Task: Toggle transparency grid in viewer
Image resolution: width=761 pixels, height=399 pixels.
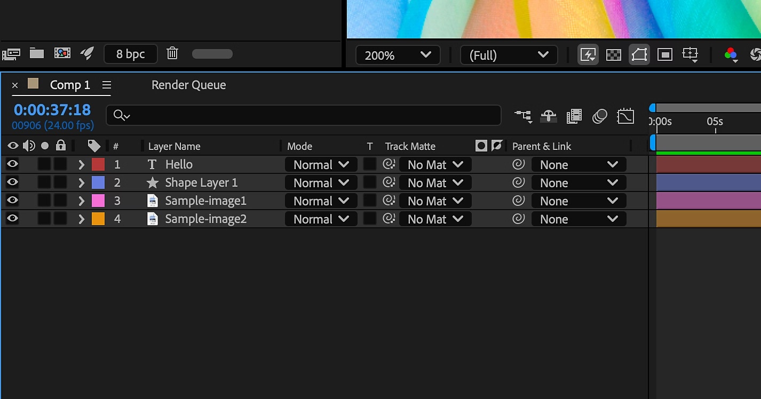Action: coord(614,54)
